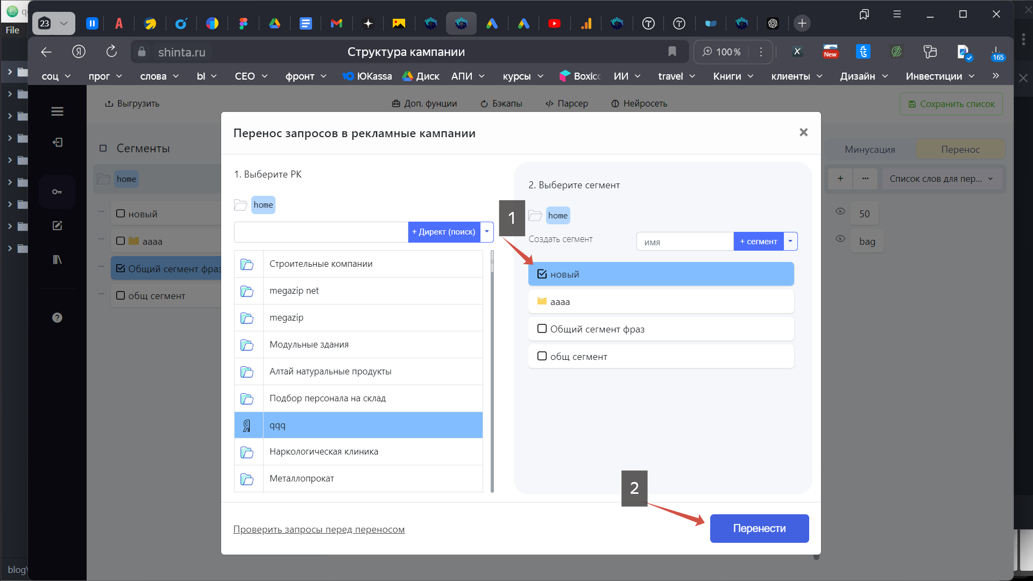Open a new browser tab with the plus icon
Viewport: 1033px width, 581px height.
pos(802,23)
